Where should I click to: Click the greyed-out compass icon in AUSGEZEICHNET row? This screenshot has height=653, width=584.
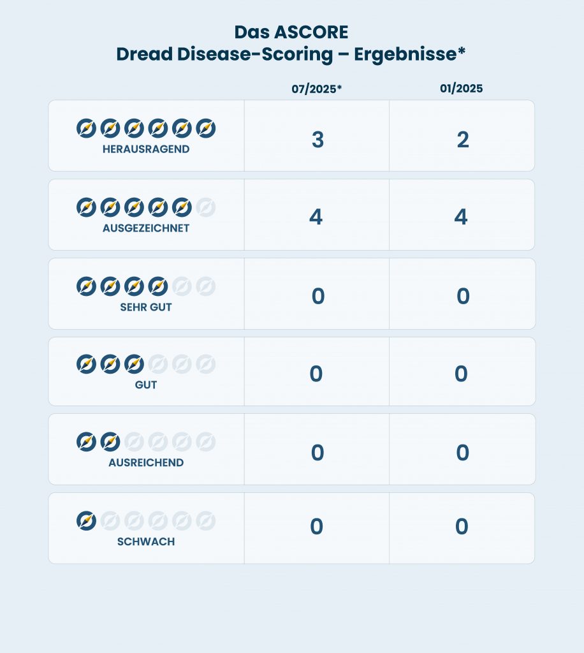tap(206, 207)
